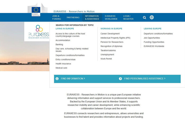Click the search magnifier icon

(x=144, y=17)
